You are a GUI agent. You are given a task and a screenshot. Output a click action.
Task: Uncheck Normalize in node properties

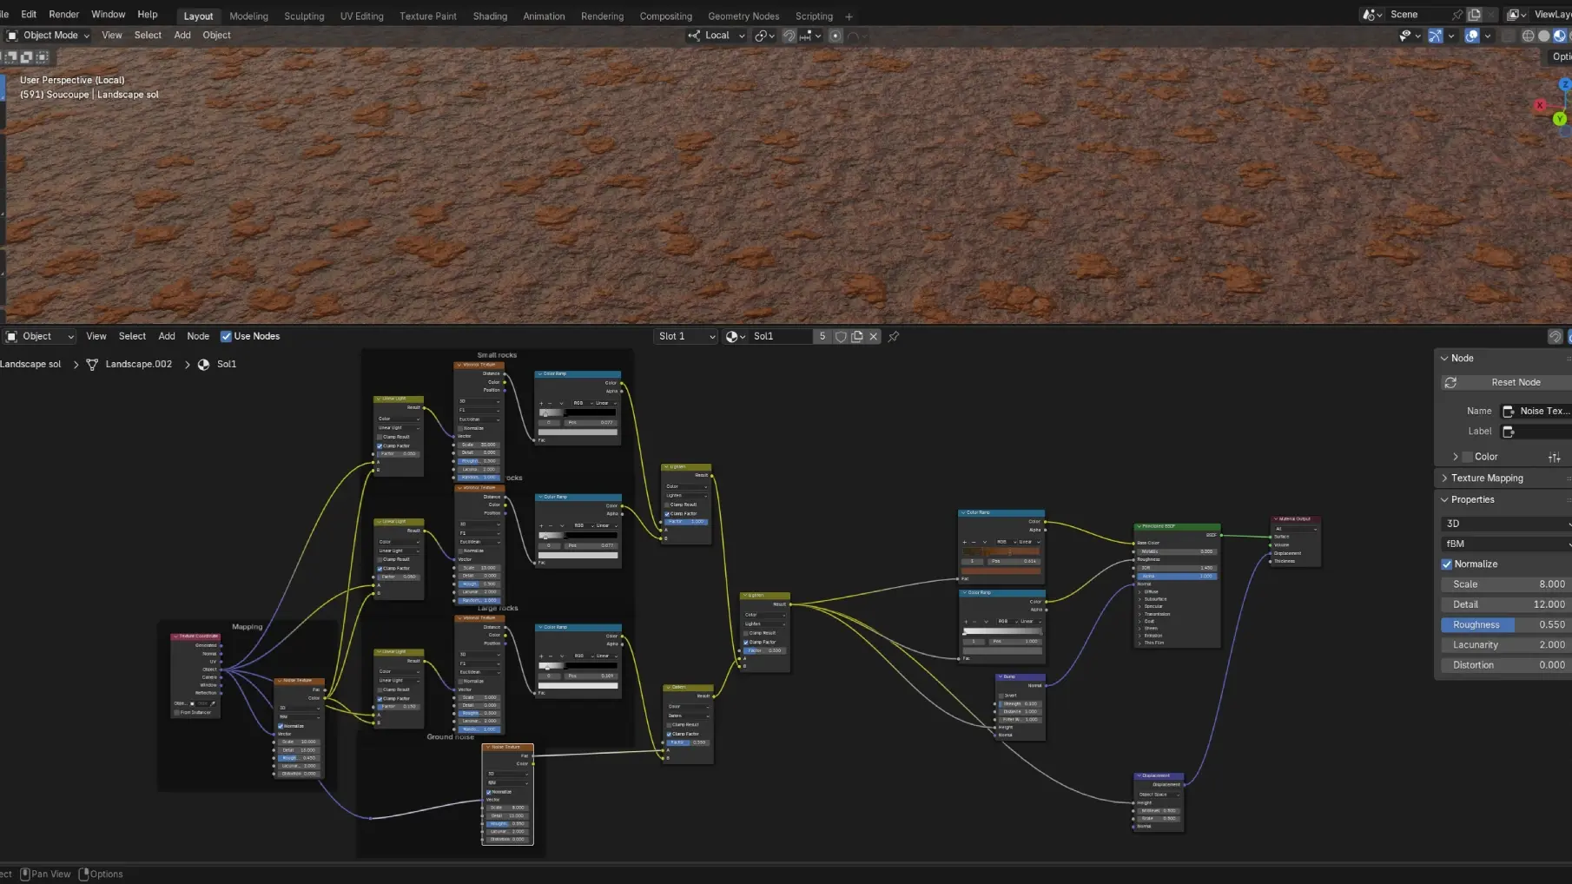[x=1447, y=564]
